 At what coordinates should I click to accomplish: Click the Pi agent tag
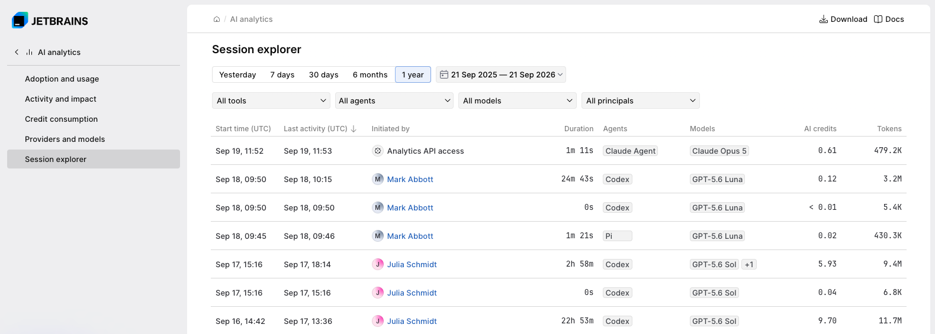(x=618, y=236)
